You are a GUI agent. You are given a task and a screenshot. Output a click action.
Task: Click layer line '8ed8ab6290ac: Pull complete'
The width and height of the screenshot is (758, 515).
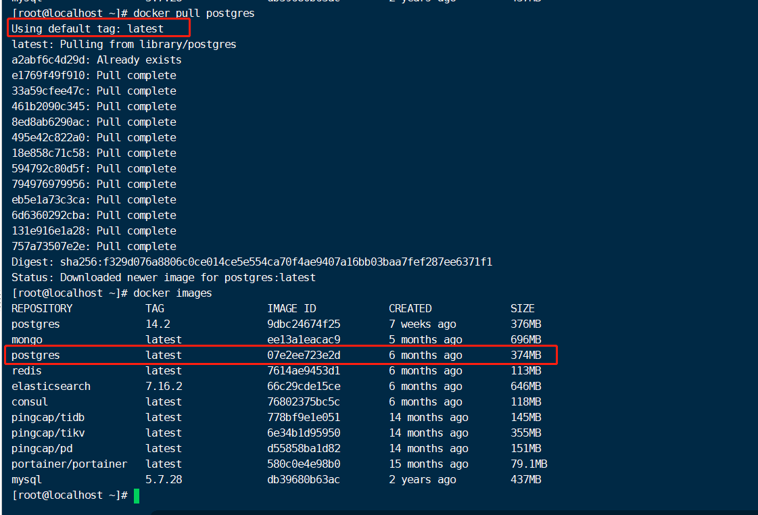(x=94, y=122)
